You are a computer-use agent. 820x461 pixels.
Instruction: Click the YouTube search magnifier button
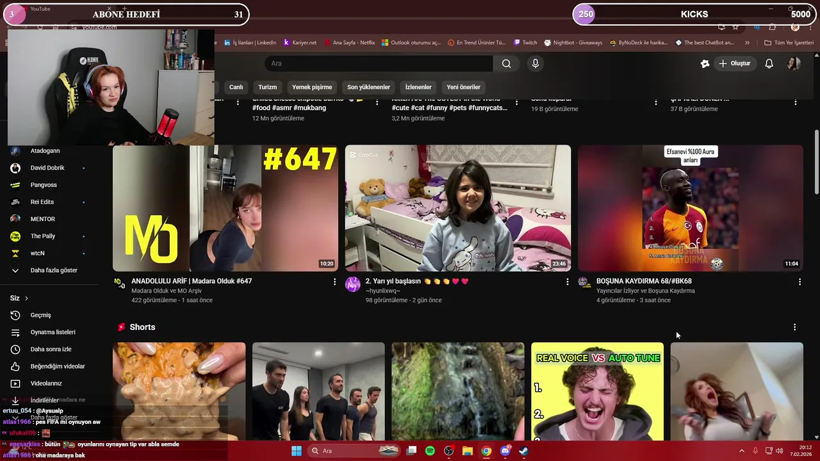click(506, 63)
